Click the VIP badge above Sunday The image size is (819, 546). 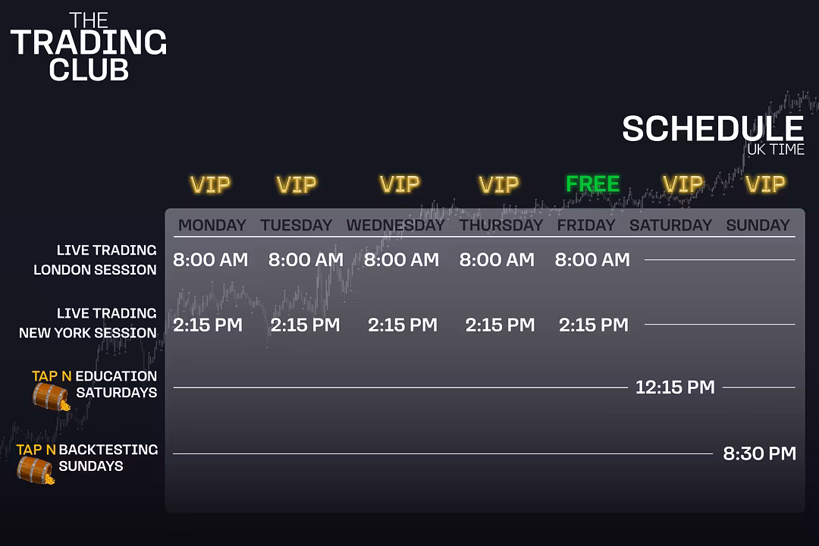click(x=765, y=184)
